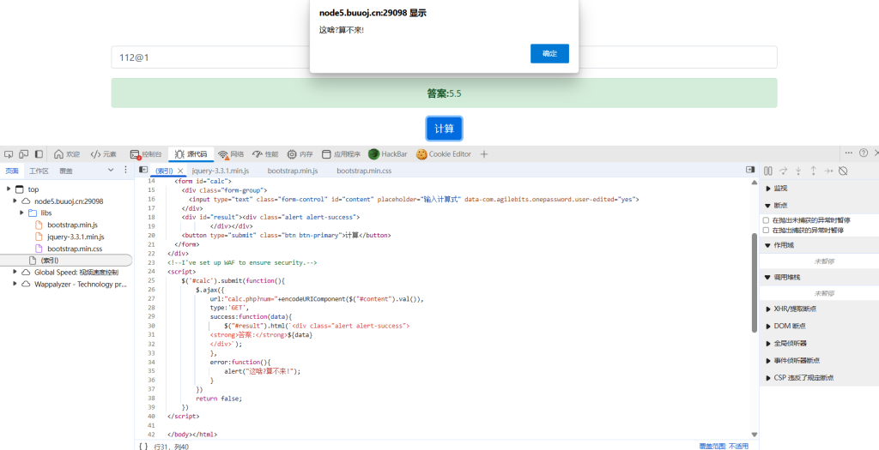
Task: Click the hide debugger pane icon
Action: 750,170
